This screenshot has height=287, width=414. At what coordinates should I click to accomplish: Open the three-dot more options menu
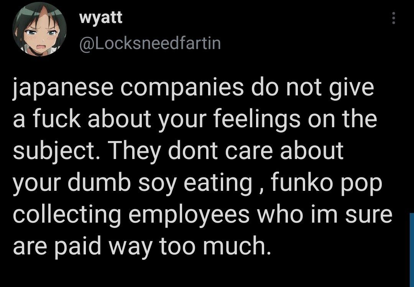coord(393,18)
